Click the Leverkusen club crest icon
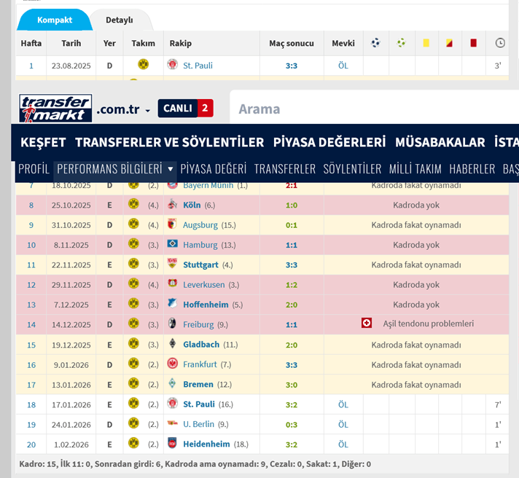Image resolution: width=519 pixels, height=478 pixels. (173, 285)
